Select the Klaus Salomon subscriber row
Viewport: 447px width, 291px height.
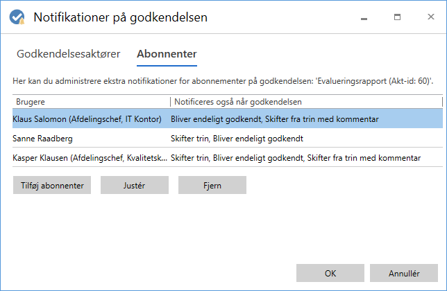pyautogui.click(x=87, y=119)
